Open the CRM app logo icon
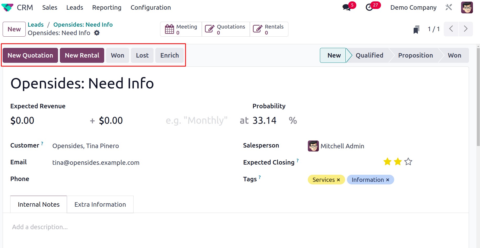 tap(7, 7)
